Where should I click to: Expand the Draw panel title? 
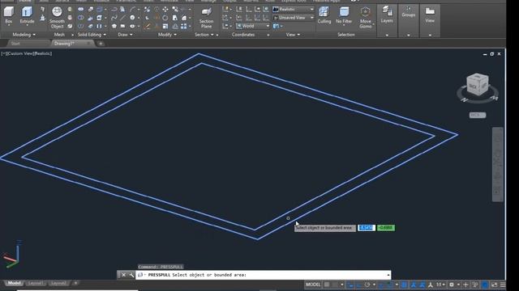point(125,35)
